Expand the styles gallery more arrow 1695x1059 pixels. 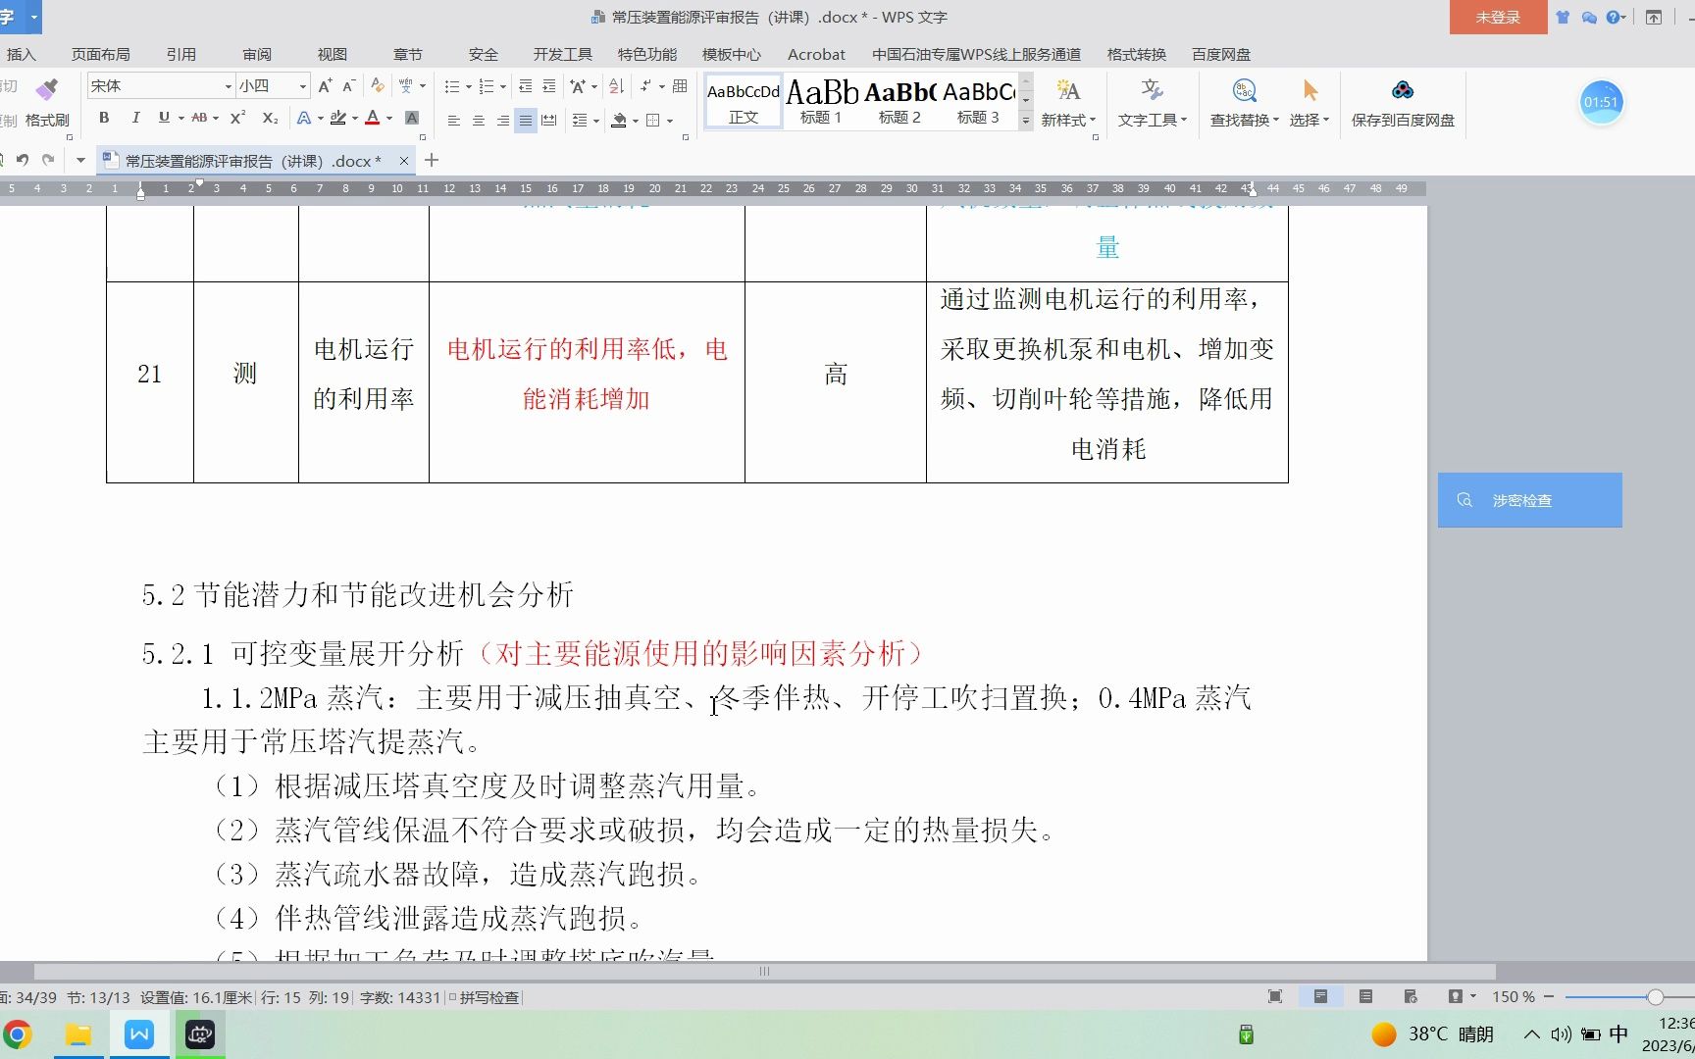1026,121
